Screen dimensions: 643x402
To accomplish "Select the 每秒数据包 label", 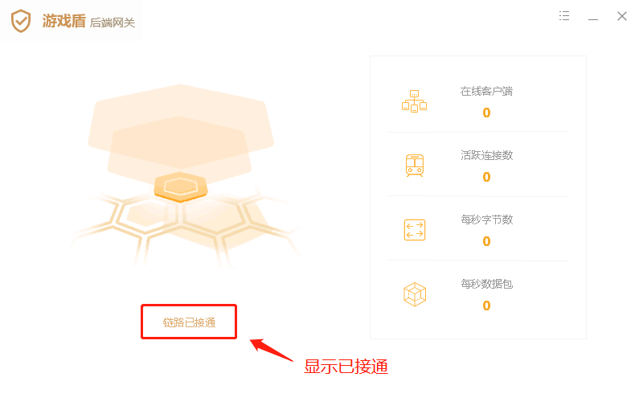I will point(486,284).
